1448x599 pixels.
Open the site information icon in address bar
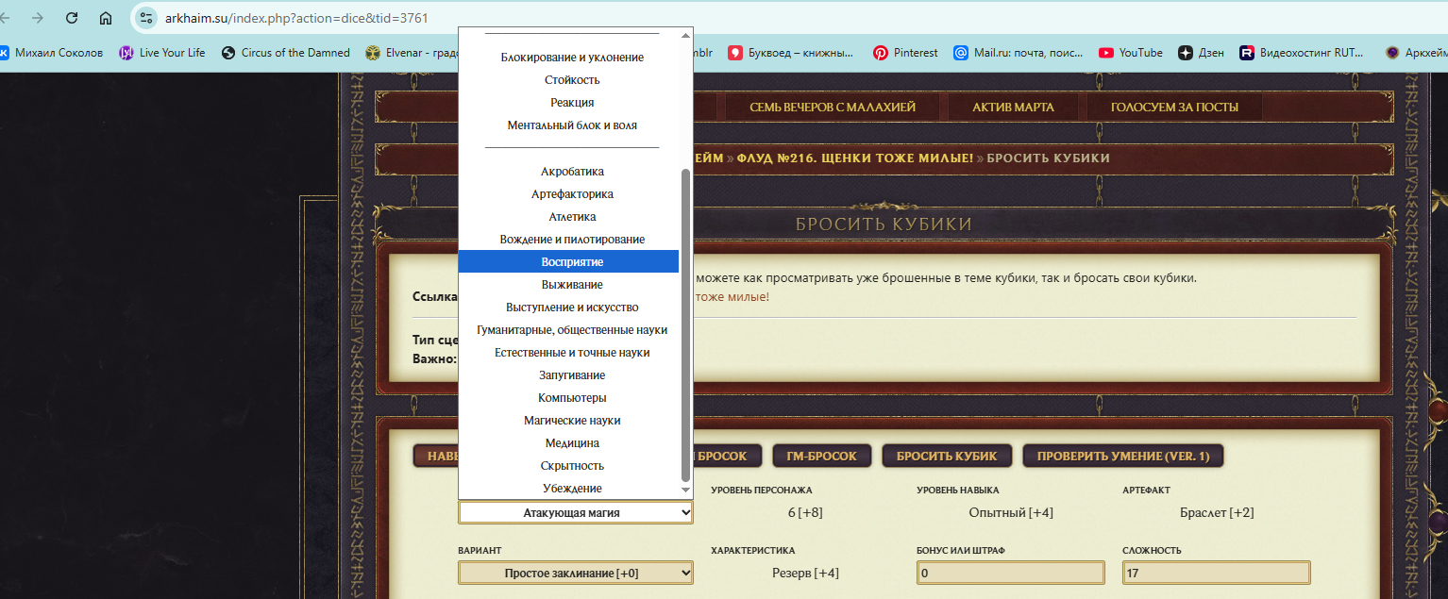tap(145, 18)
